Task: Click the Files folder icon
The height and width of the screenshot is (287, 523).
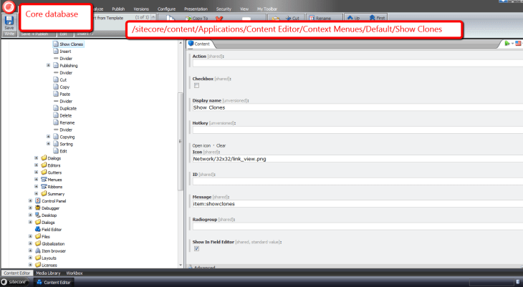Action: pos(38,236)
